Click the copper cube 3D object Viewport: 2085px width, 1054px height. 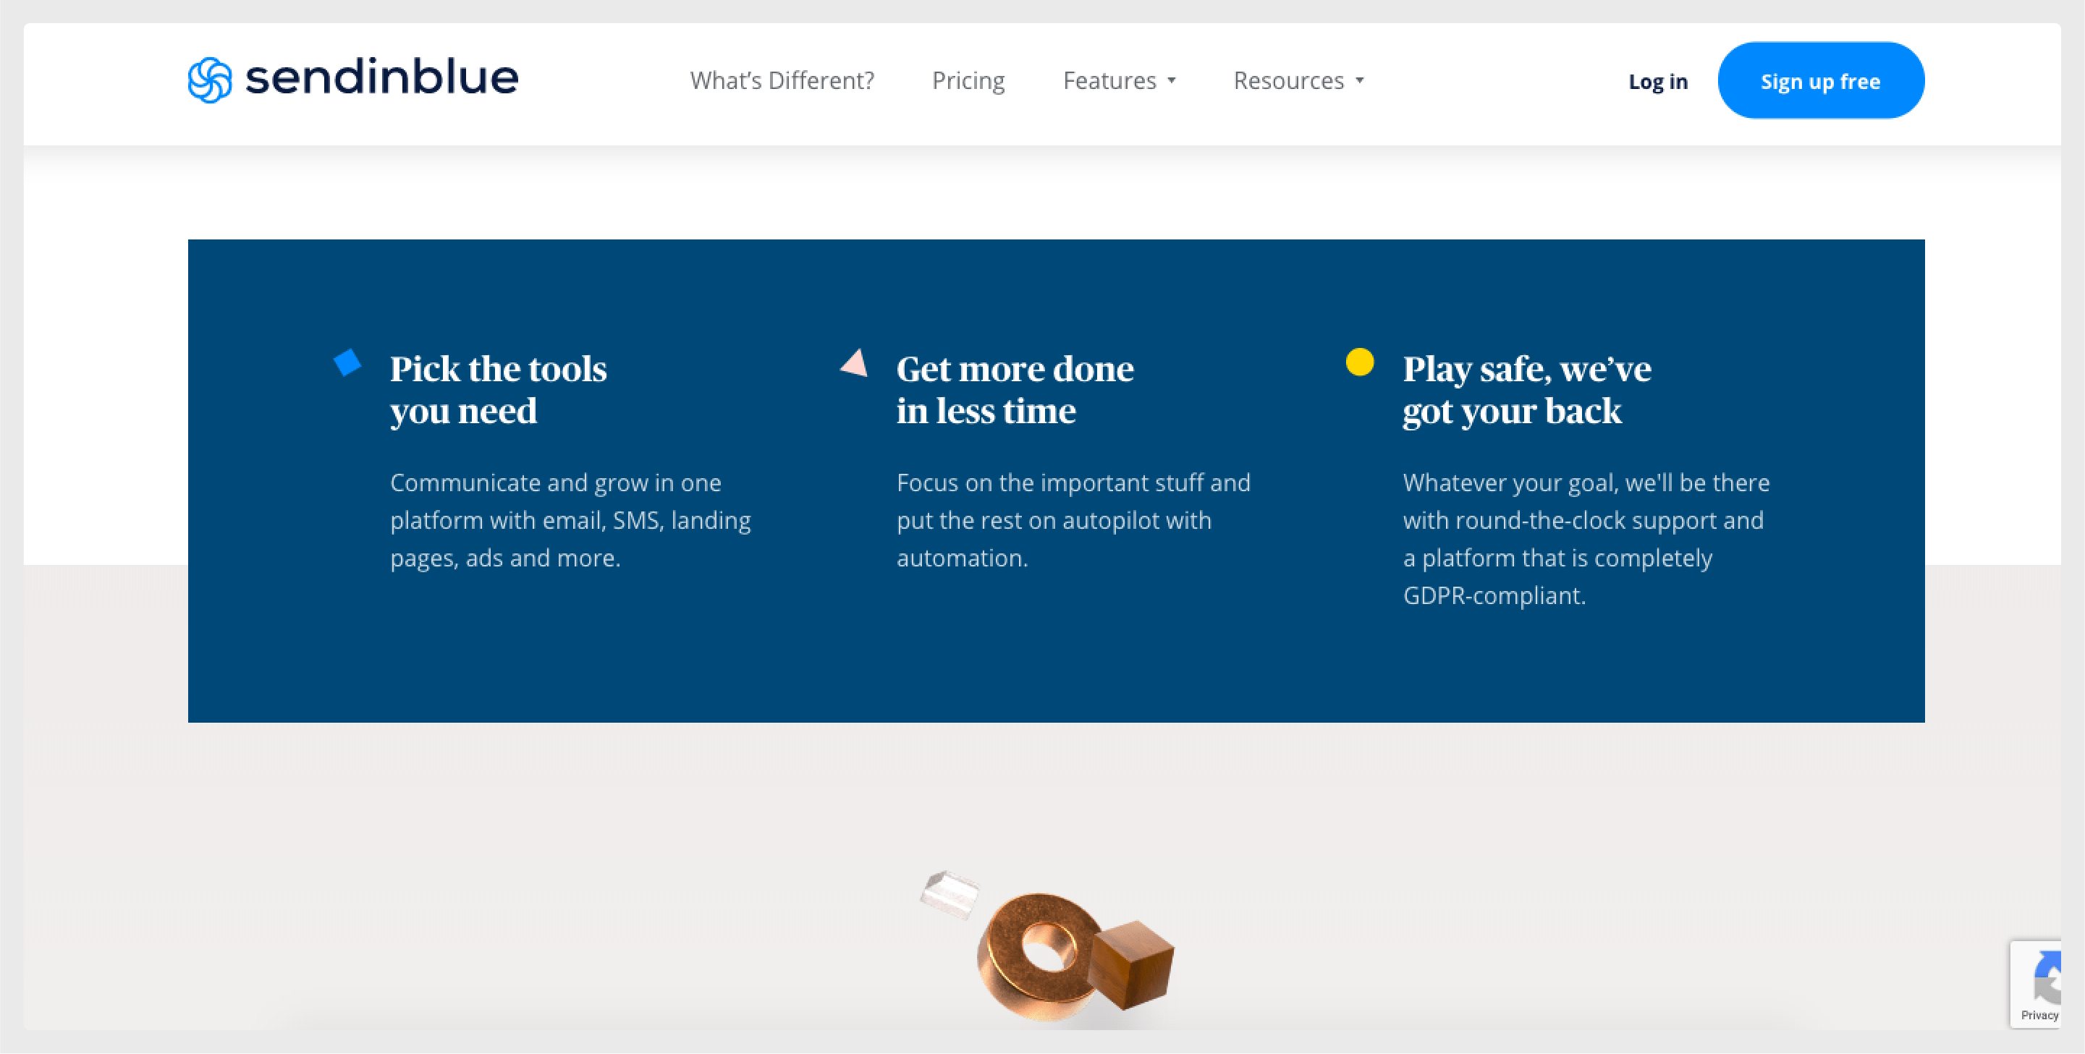[x=1132, y=963]
